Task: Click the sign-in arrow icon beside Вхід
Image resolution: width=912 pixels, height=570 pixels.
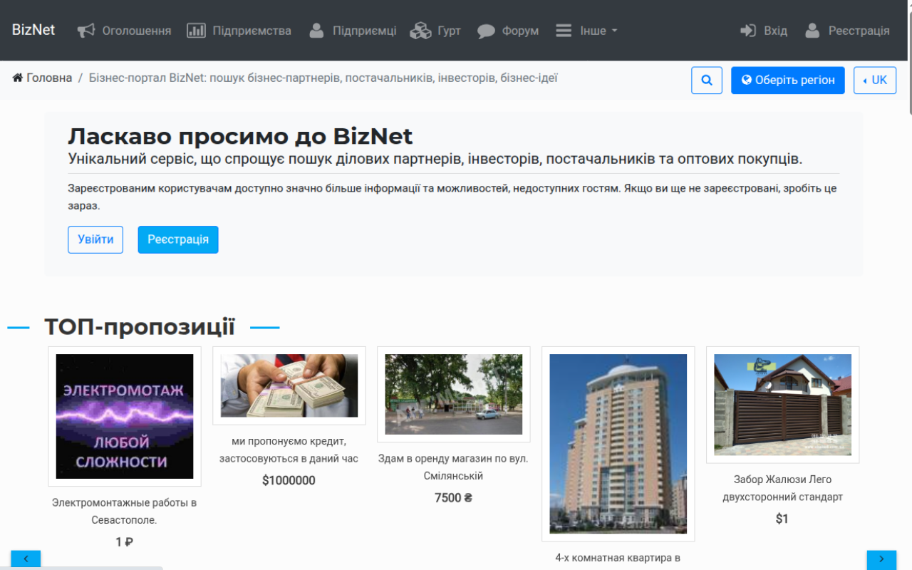Action: [748, 31]
